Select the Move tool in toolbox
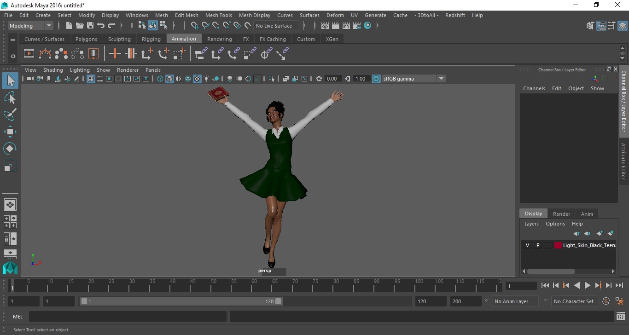The width and height of the screenshot is (629, 335). click(10, 132)
